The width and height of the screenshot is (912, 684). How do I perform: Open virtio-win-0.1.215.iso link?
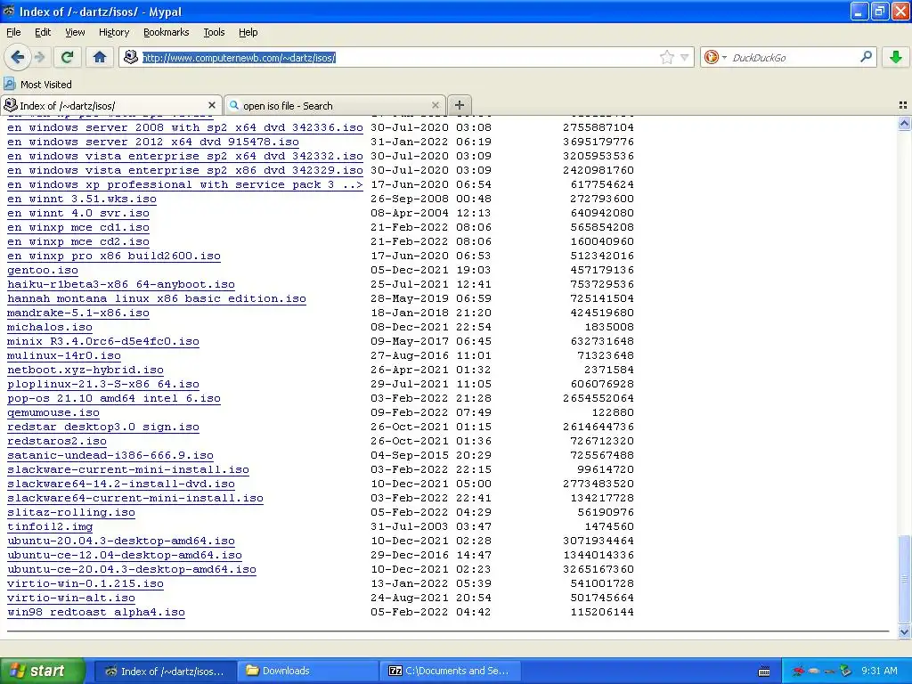85,584
